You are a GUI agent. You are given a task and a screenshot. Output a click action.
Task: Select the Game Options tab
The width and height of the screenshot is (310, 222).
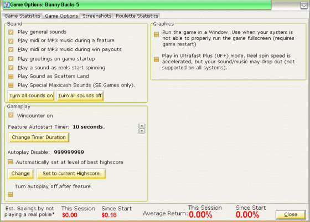point(61,16)
